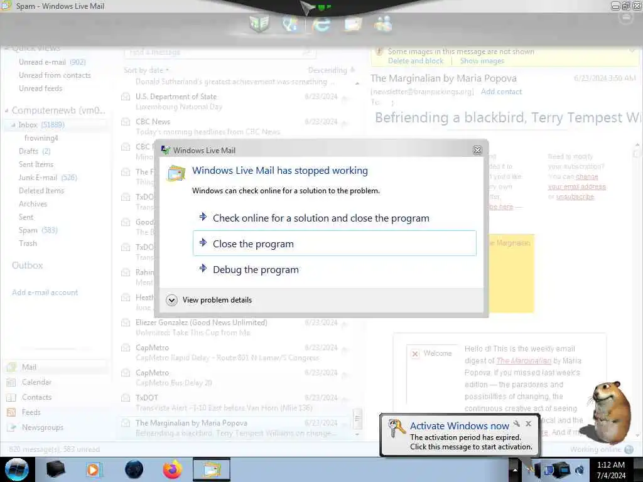Click the Contacts icon in sidebar
The height and width of the screenshot is (482, 643).
(x=11, y=397)
